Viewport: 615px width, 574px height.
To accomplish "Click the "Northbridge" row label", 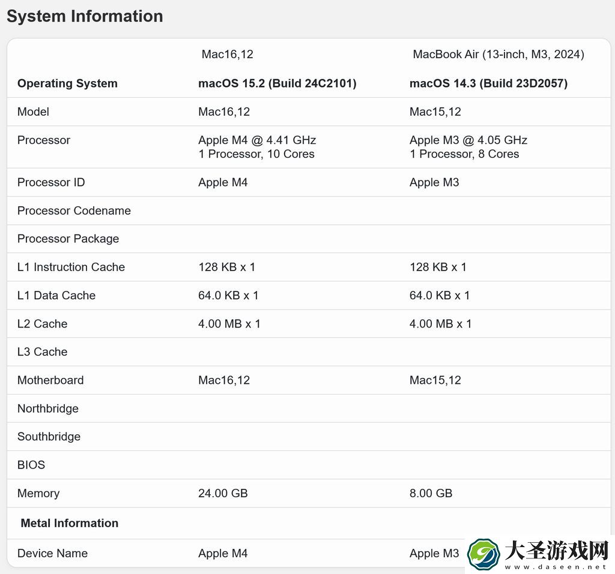I will (x=48, y=408).
